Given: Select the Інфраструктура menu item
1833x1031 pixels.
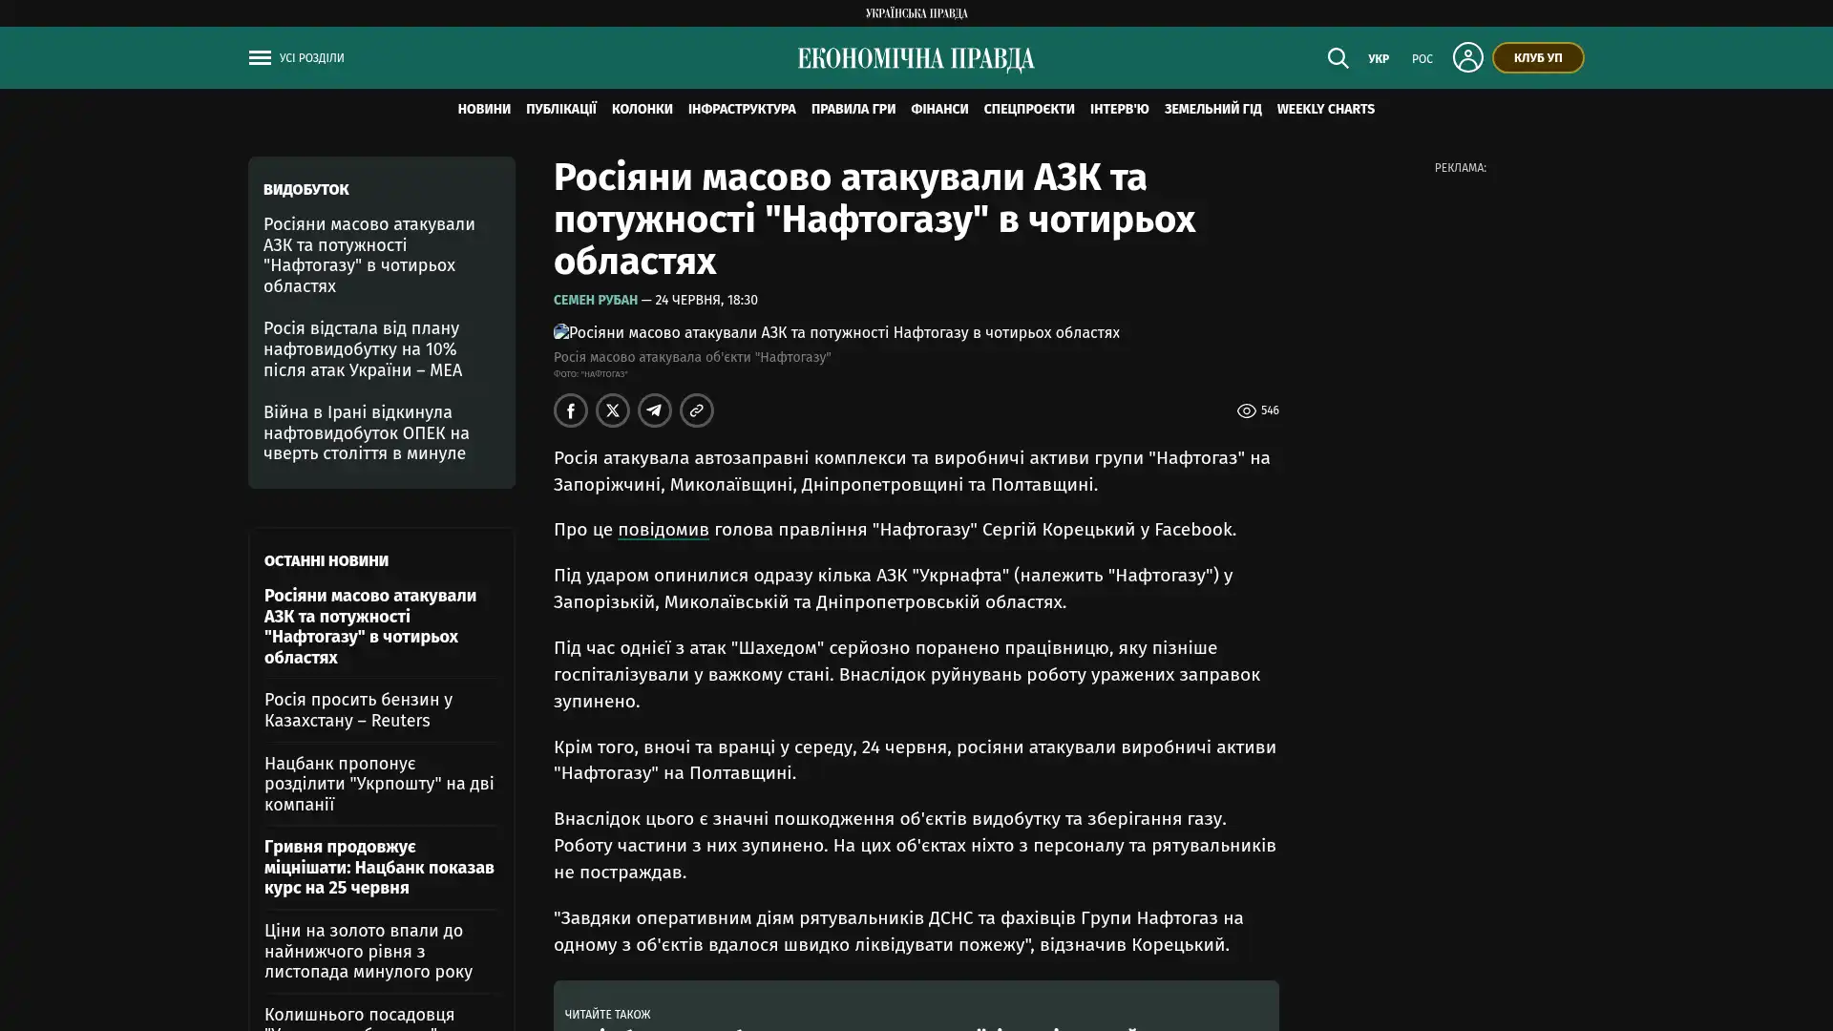Looking at the screenshot, I should [x=742, y=110].
